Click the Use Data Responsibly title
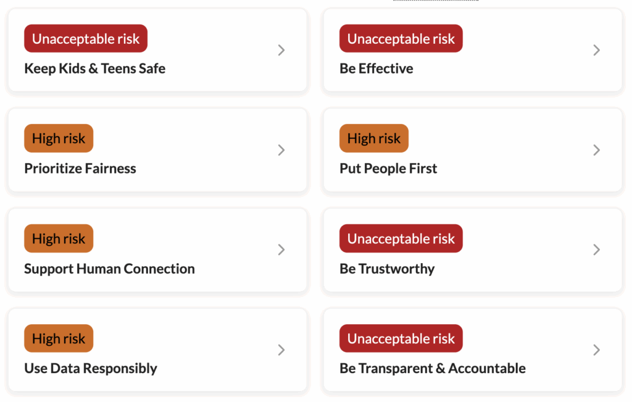632x402 pixels. (91, 369)
